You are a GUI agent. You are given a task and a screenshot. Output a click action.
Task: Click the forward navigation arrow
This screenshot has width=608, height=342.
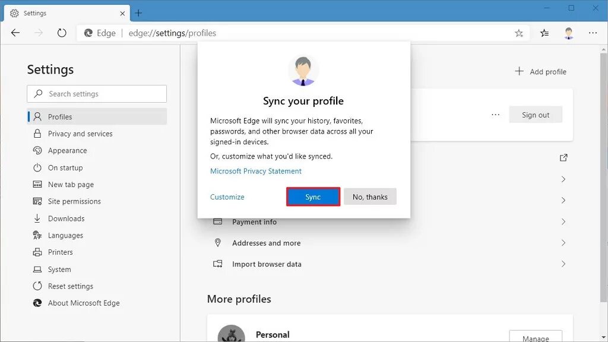[x=39, y=33]
